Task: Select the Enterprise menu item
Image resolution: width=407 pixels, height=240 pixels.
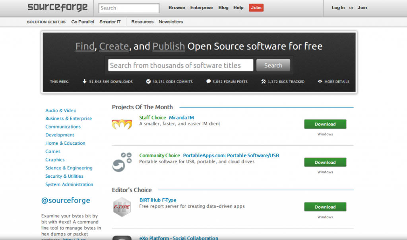Action: [x=202, y=7]
